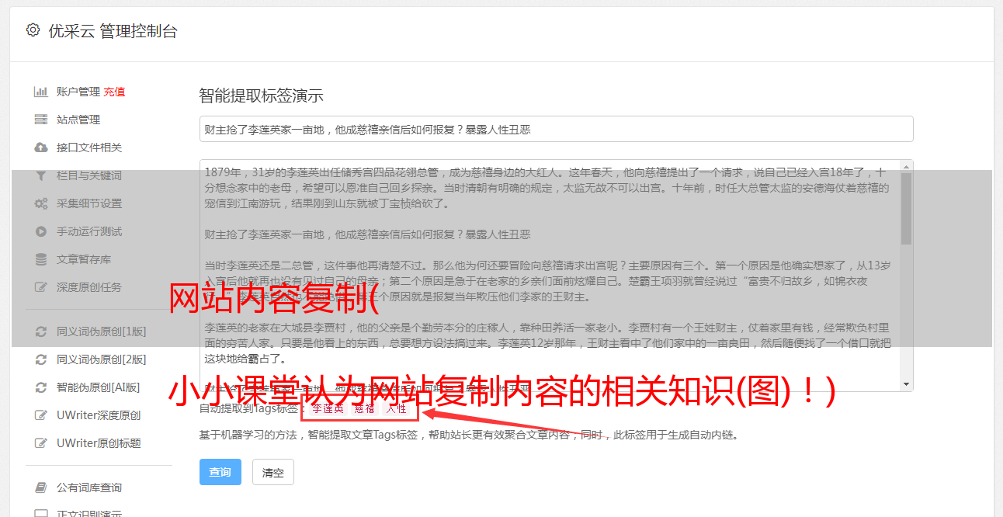This screenshot has height=517, width=1003.
Task: Click the 清空 button
Action: (272, 472)
